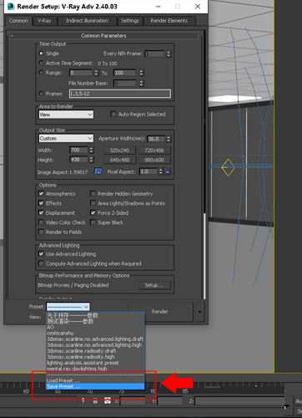Uncheck the Atmospherics option

point(41,193)
